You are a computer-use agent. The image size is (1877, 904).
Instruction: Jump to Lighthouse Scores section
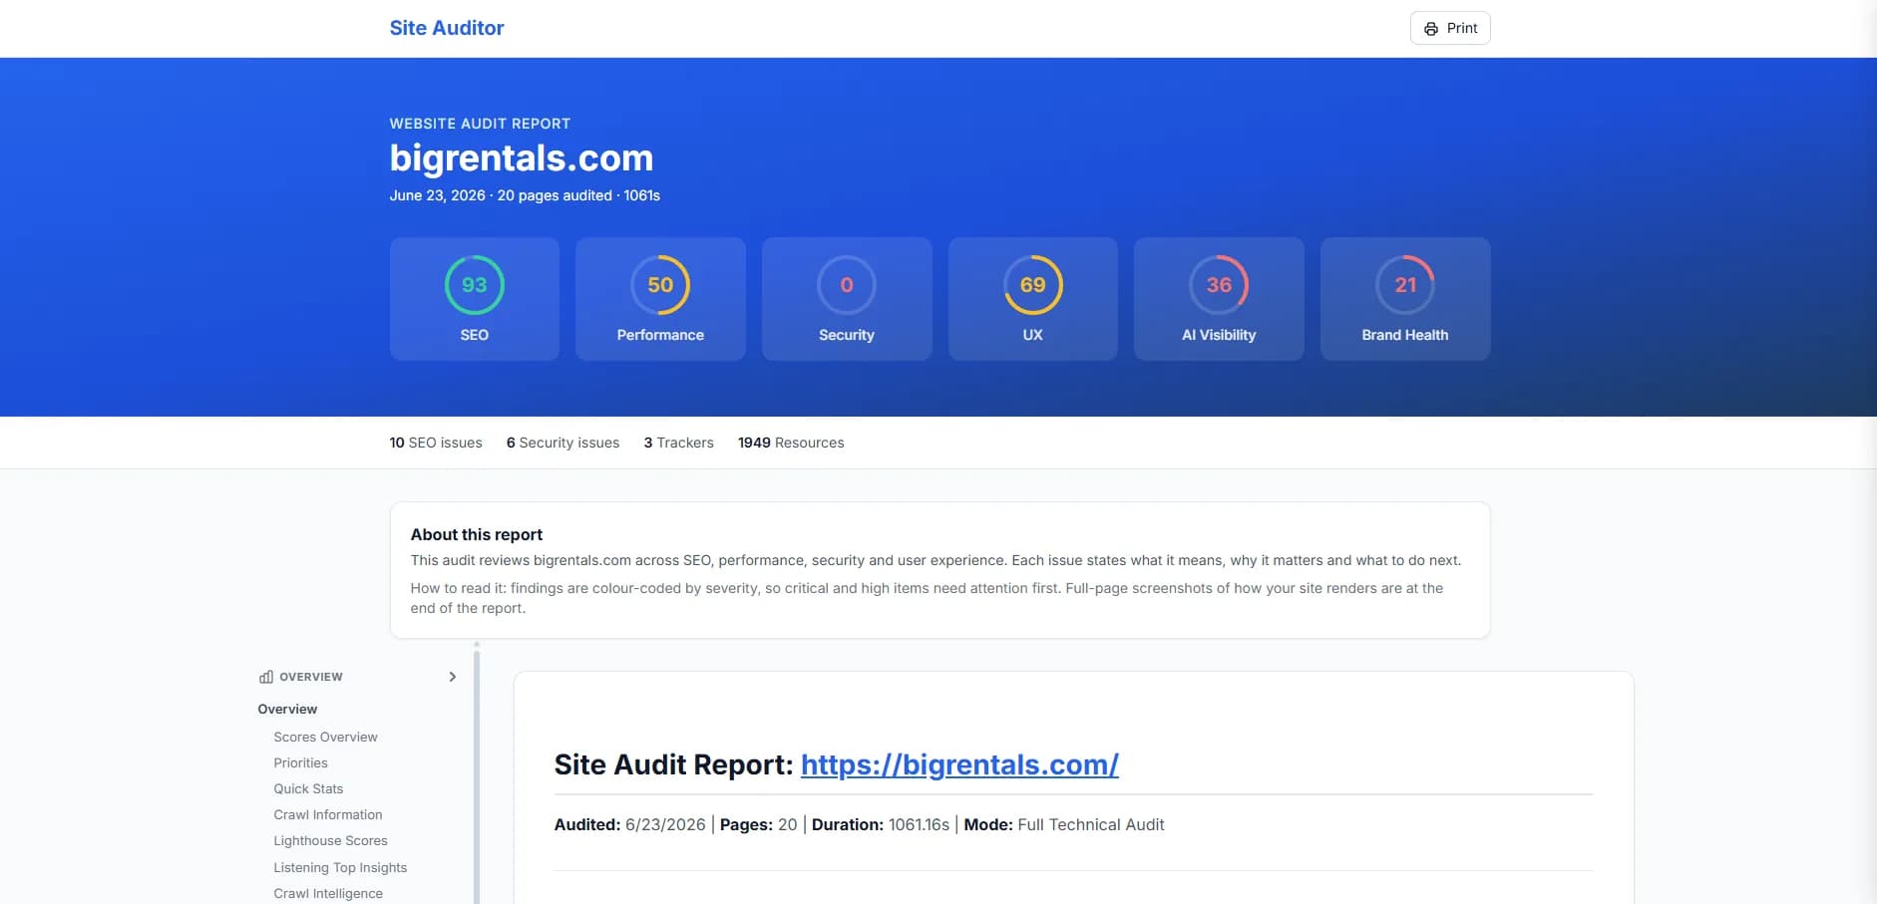[330, 840]
